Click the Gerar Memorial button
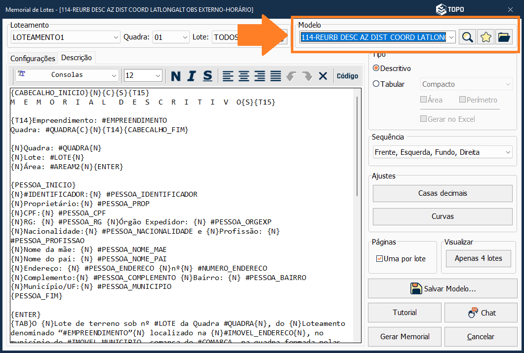Image resolution: width=524 pixels, height=353 pixels. 404,337
